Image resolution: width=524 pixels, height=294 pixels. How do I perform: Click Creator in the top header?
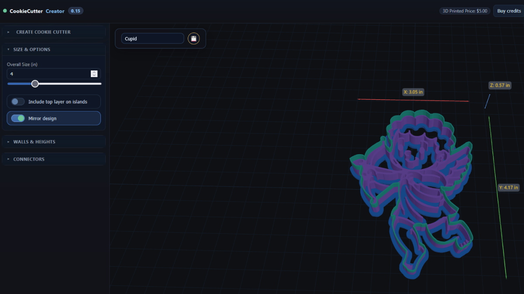pyautogui.click(x=55, y=11)
